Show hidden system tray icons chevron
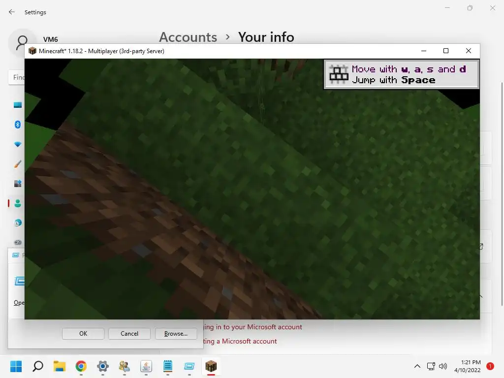 (x=417, y=366)
